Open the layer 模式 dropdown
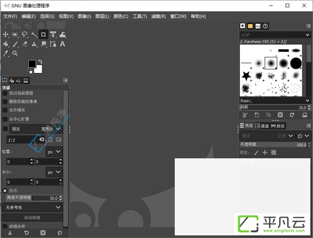313x238 pixels. [x=267, y=136]
